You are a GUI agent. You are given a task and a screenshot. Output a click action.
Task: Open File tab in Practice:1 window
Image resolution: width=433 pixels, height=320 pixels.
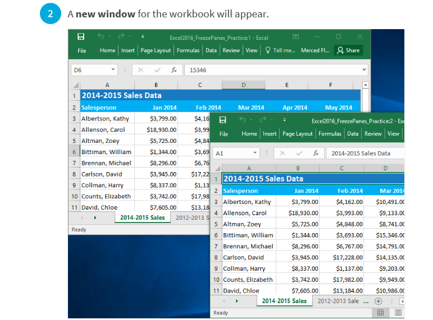coord(82,50)
